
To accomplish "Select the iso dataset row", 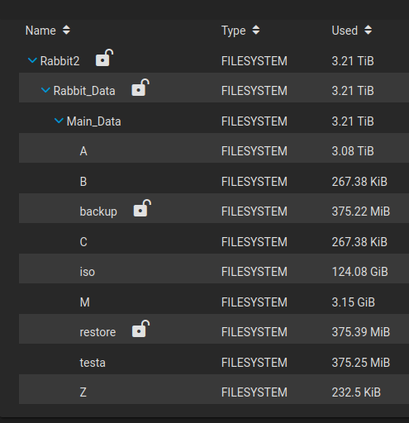I will click(x=214, y=272).
